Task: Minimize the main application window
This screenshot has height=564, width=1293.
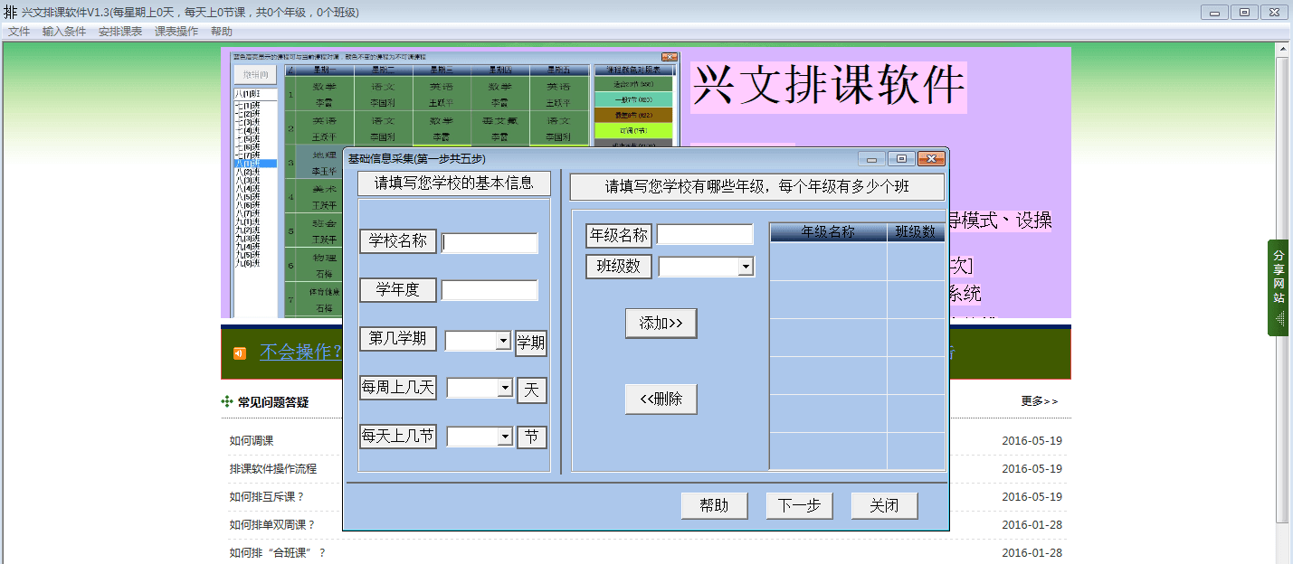Action: (x=1214, y=12)
